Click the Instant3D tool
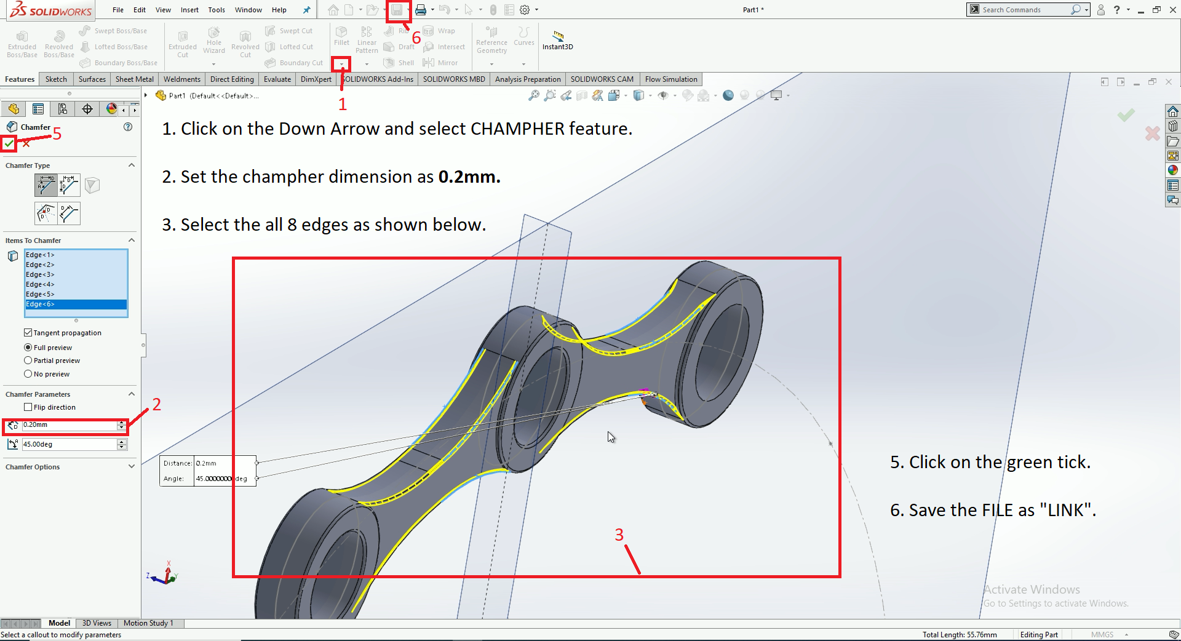Screen dimensions: 1181x641 558,41
